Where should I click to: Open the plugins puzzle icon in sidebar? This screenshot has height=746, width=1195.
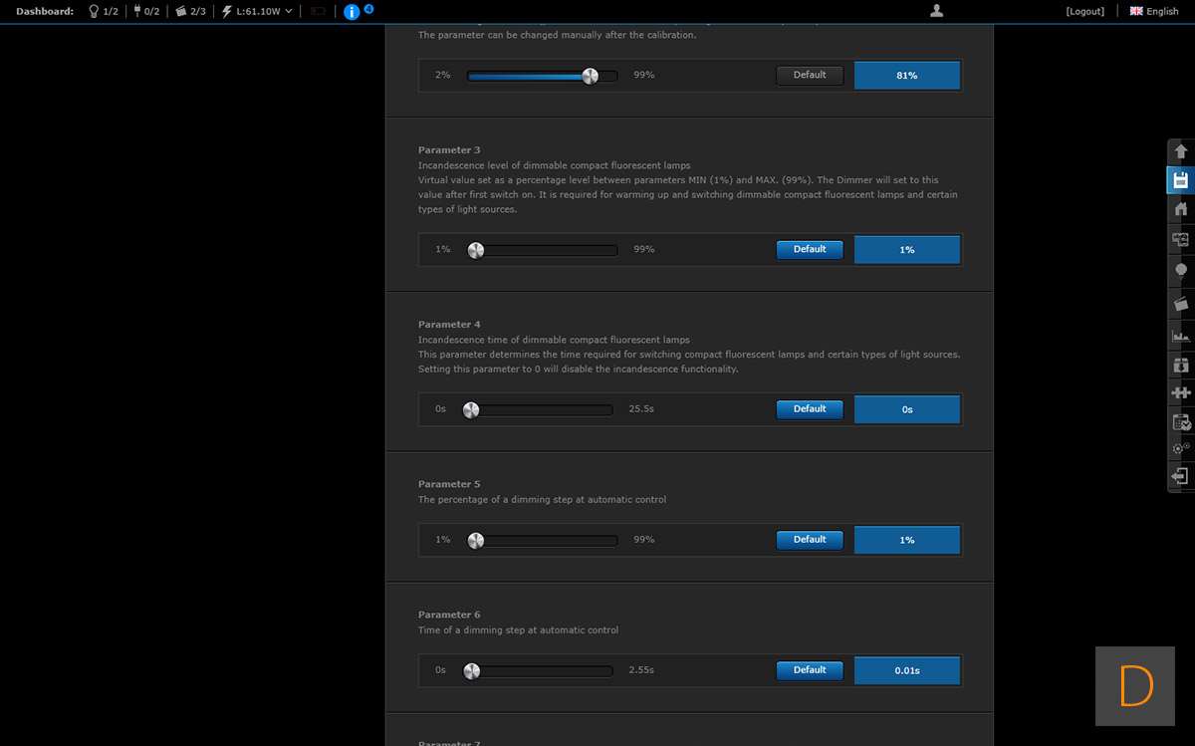[1181, 392]
